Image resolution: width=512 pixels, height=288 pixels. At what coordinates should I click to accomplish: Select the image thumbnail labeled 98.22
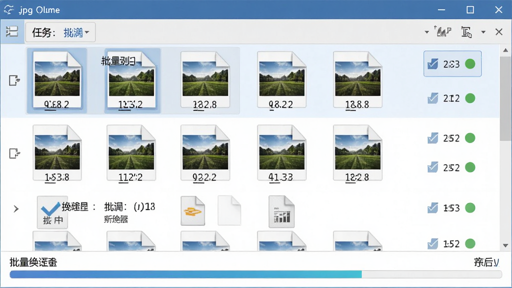[x=281, y=80]
